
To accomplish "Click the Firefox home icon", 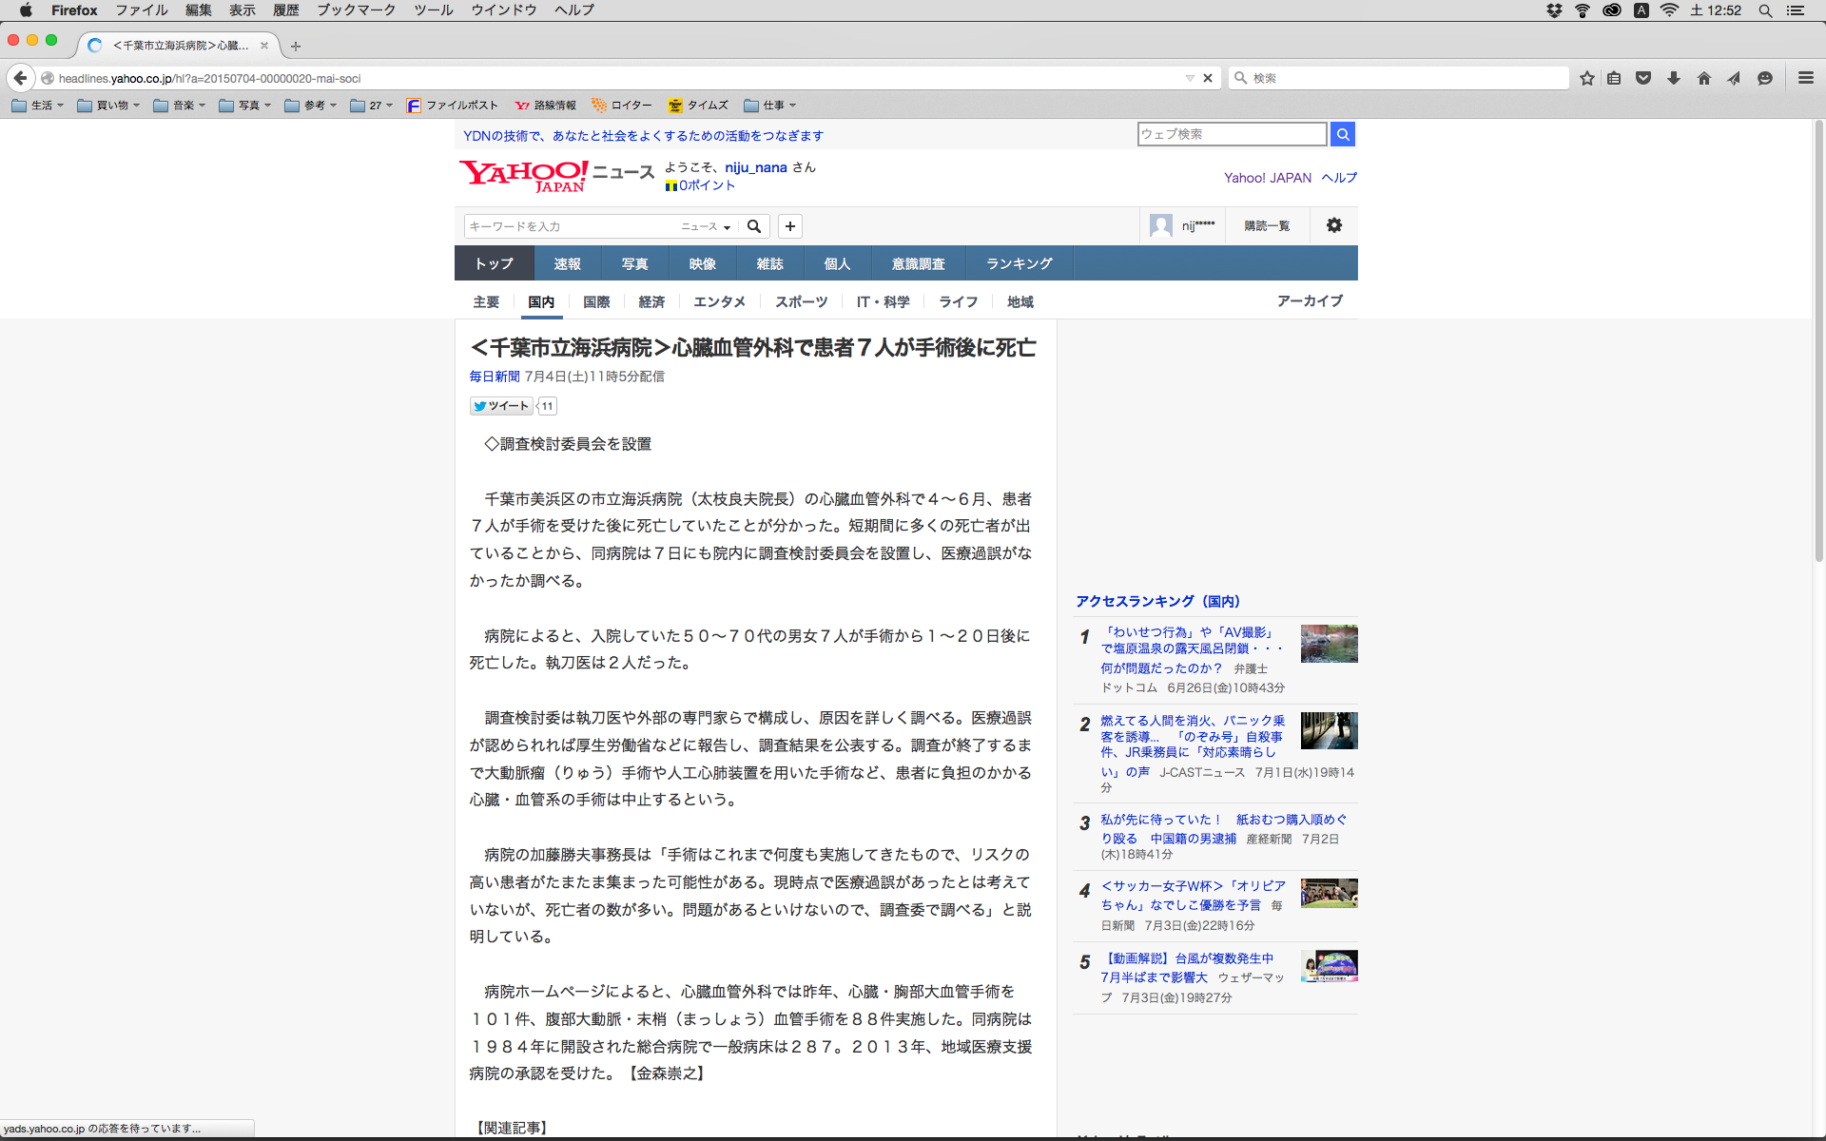I will point(1704,78).
